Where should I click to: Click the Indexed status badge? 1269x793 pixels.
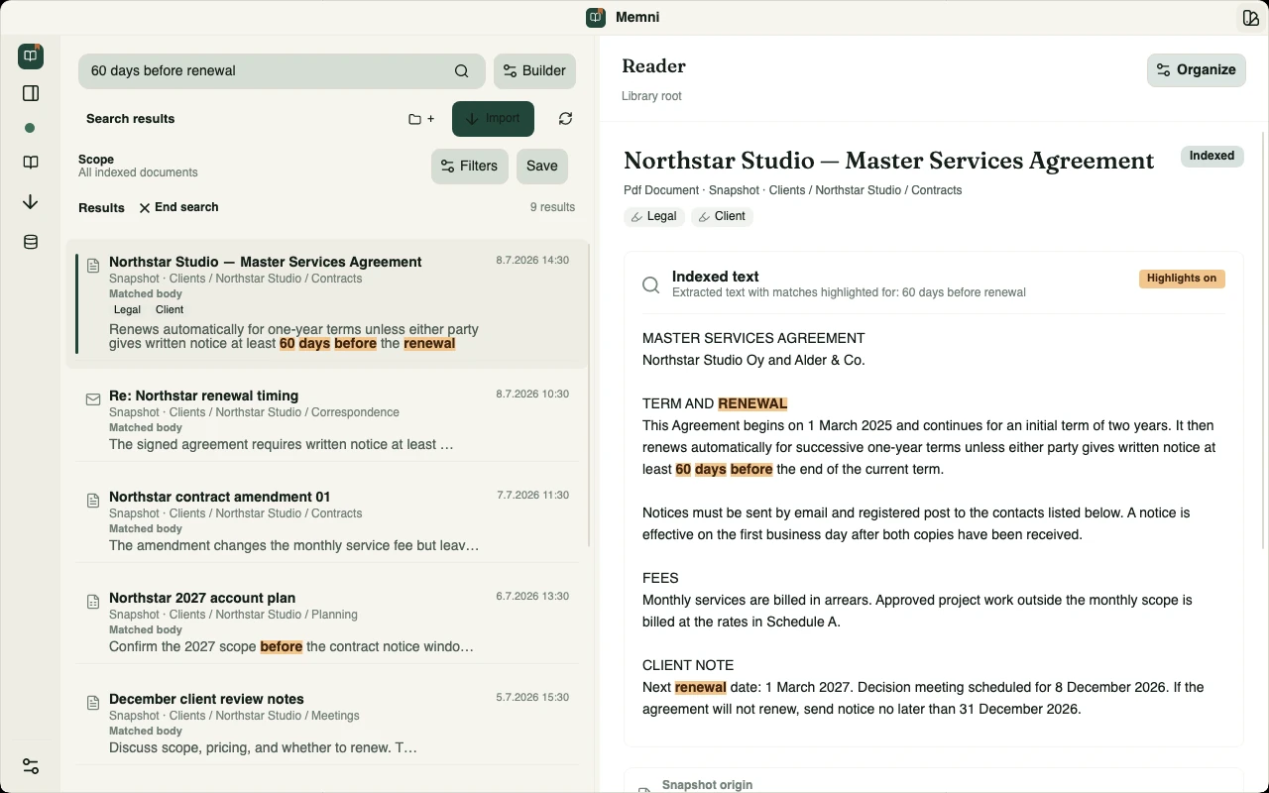(x=1211, y=157)
